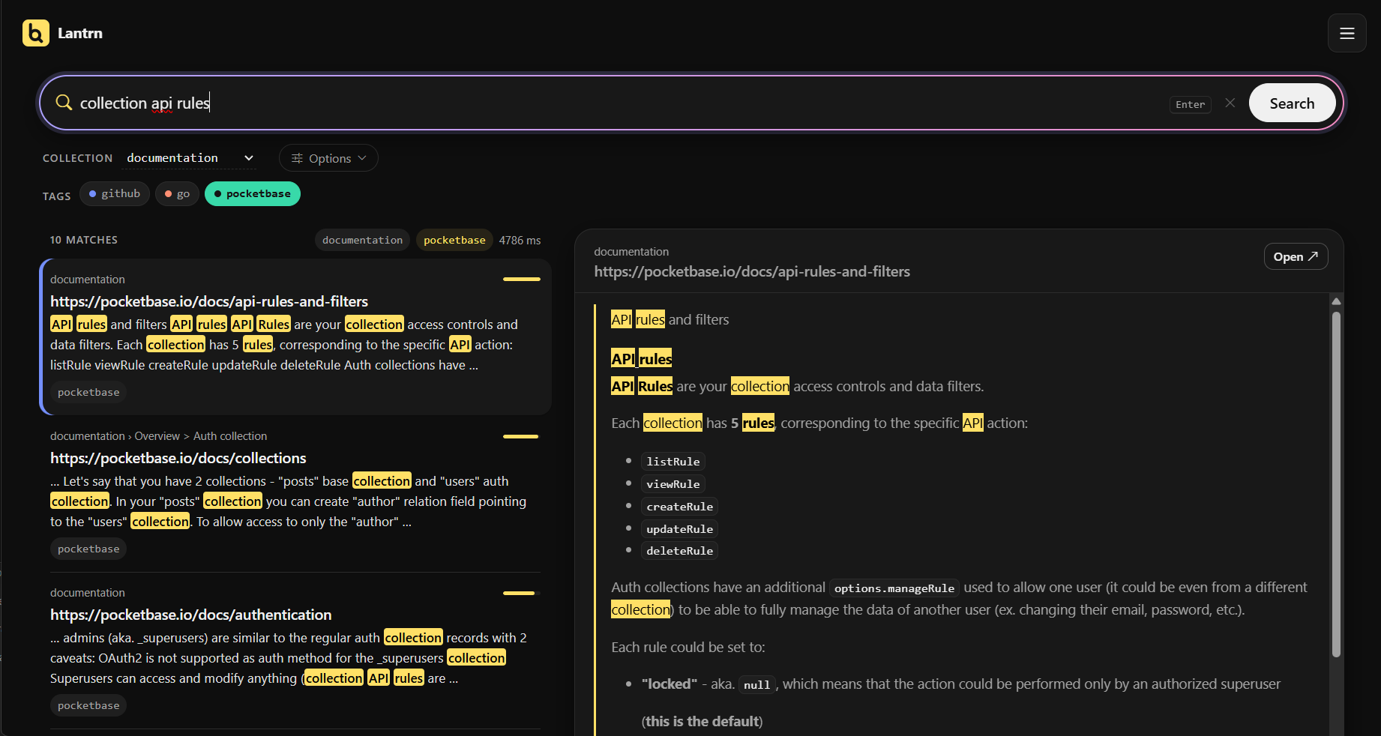Click the 4786 ms timing text
1381x736 pixels.
[x=520, y=240]
